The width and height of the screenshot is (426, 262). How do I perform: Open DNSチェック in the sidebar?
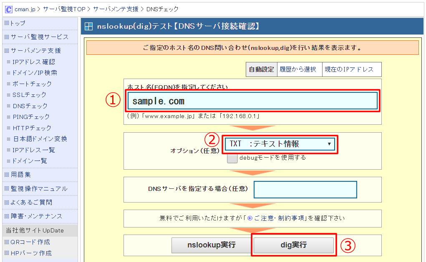click(30, 106)
